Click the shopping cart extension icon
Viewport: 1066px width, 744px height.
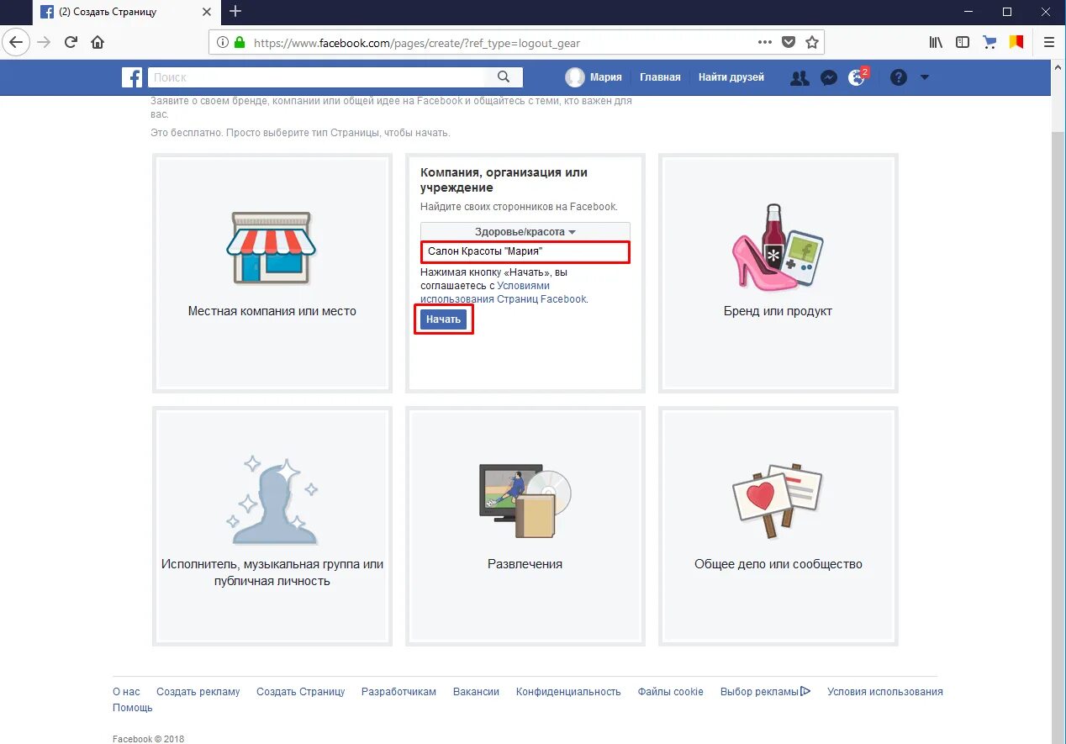[x=989, y=42]
